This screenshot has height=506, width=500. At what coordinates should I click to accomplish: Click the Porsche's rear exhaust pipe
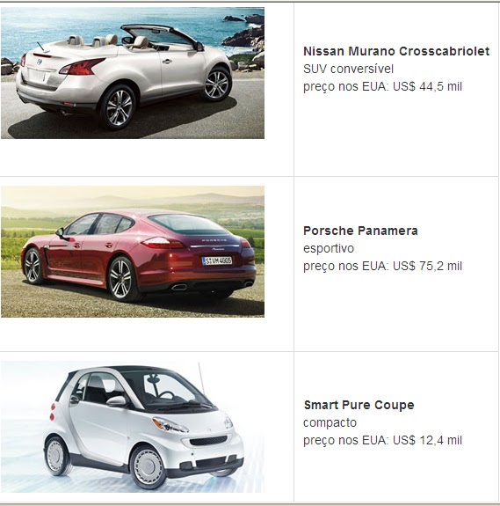point(179,287)
